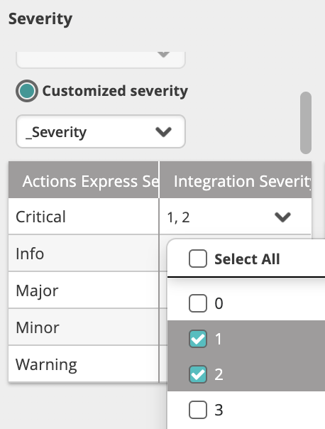Click the chevron in _Severity combo box
Viewport: 325px width, 429px height.
[x=163, y=132]
